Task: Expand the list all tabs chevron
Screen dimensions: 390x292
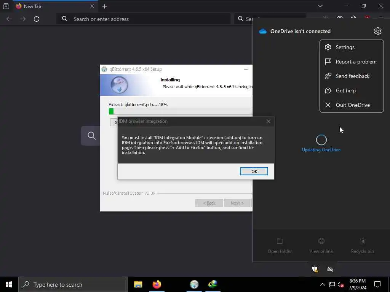Action: (320, 6)
